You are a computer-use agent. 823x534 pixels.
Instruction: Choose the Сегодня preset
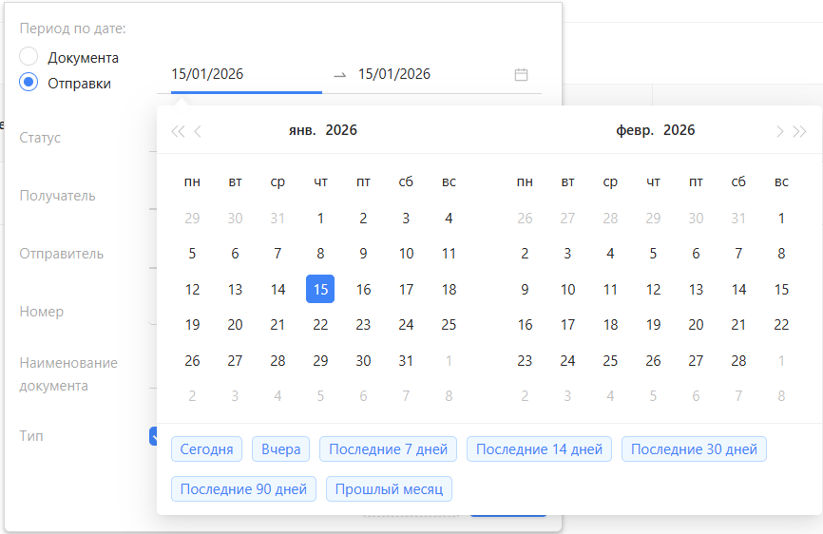(206, 449)
